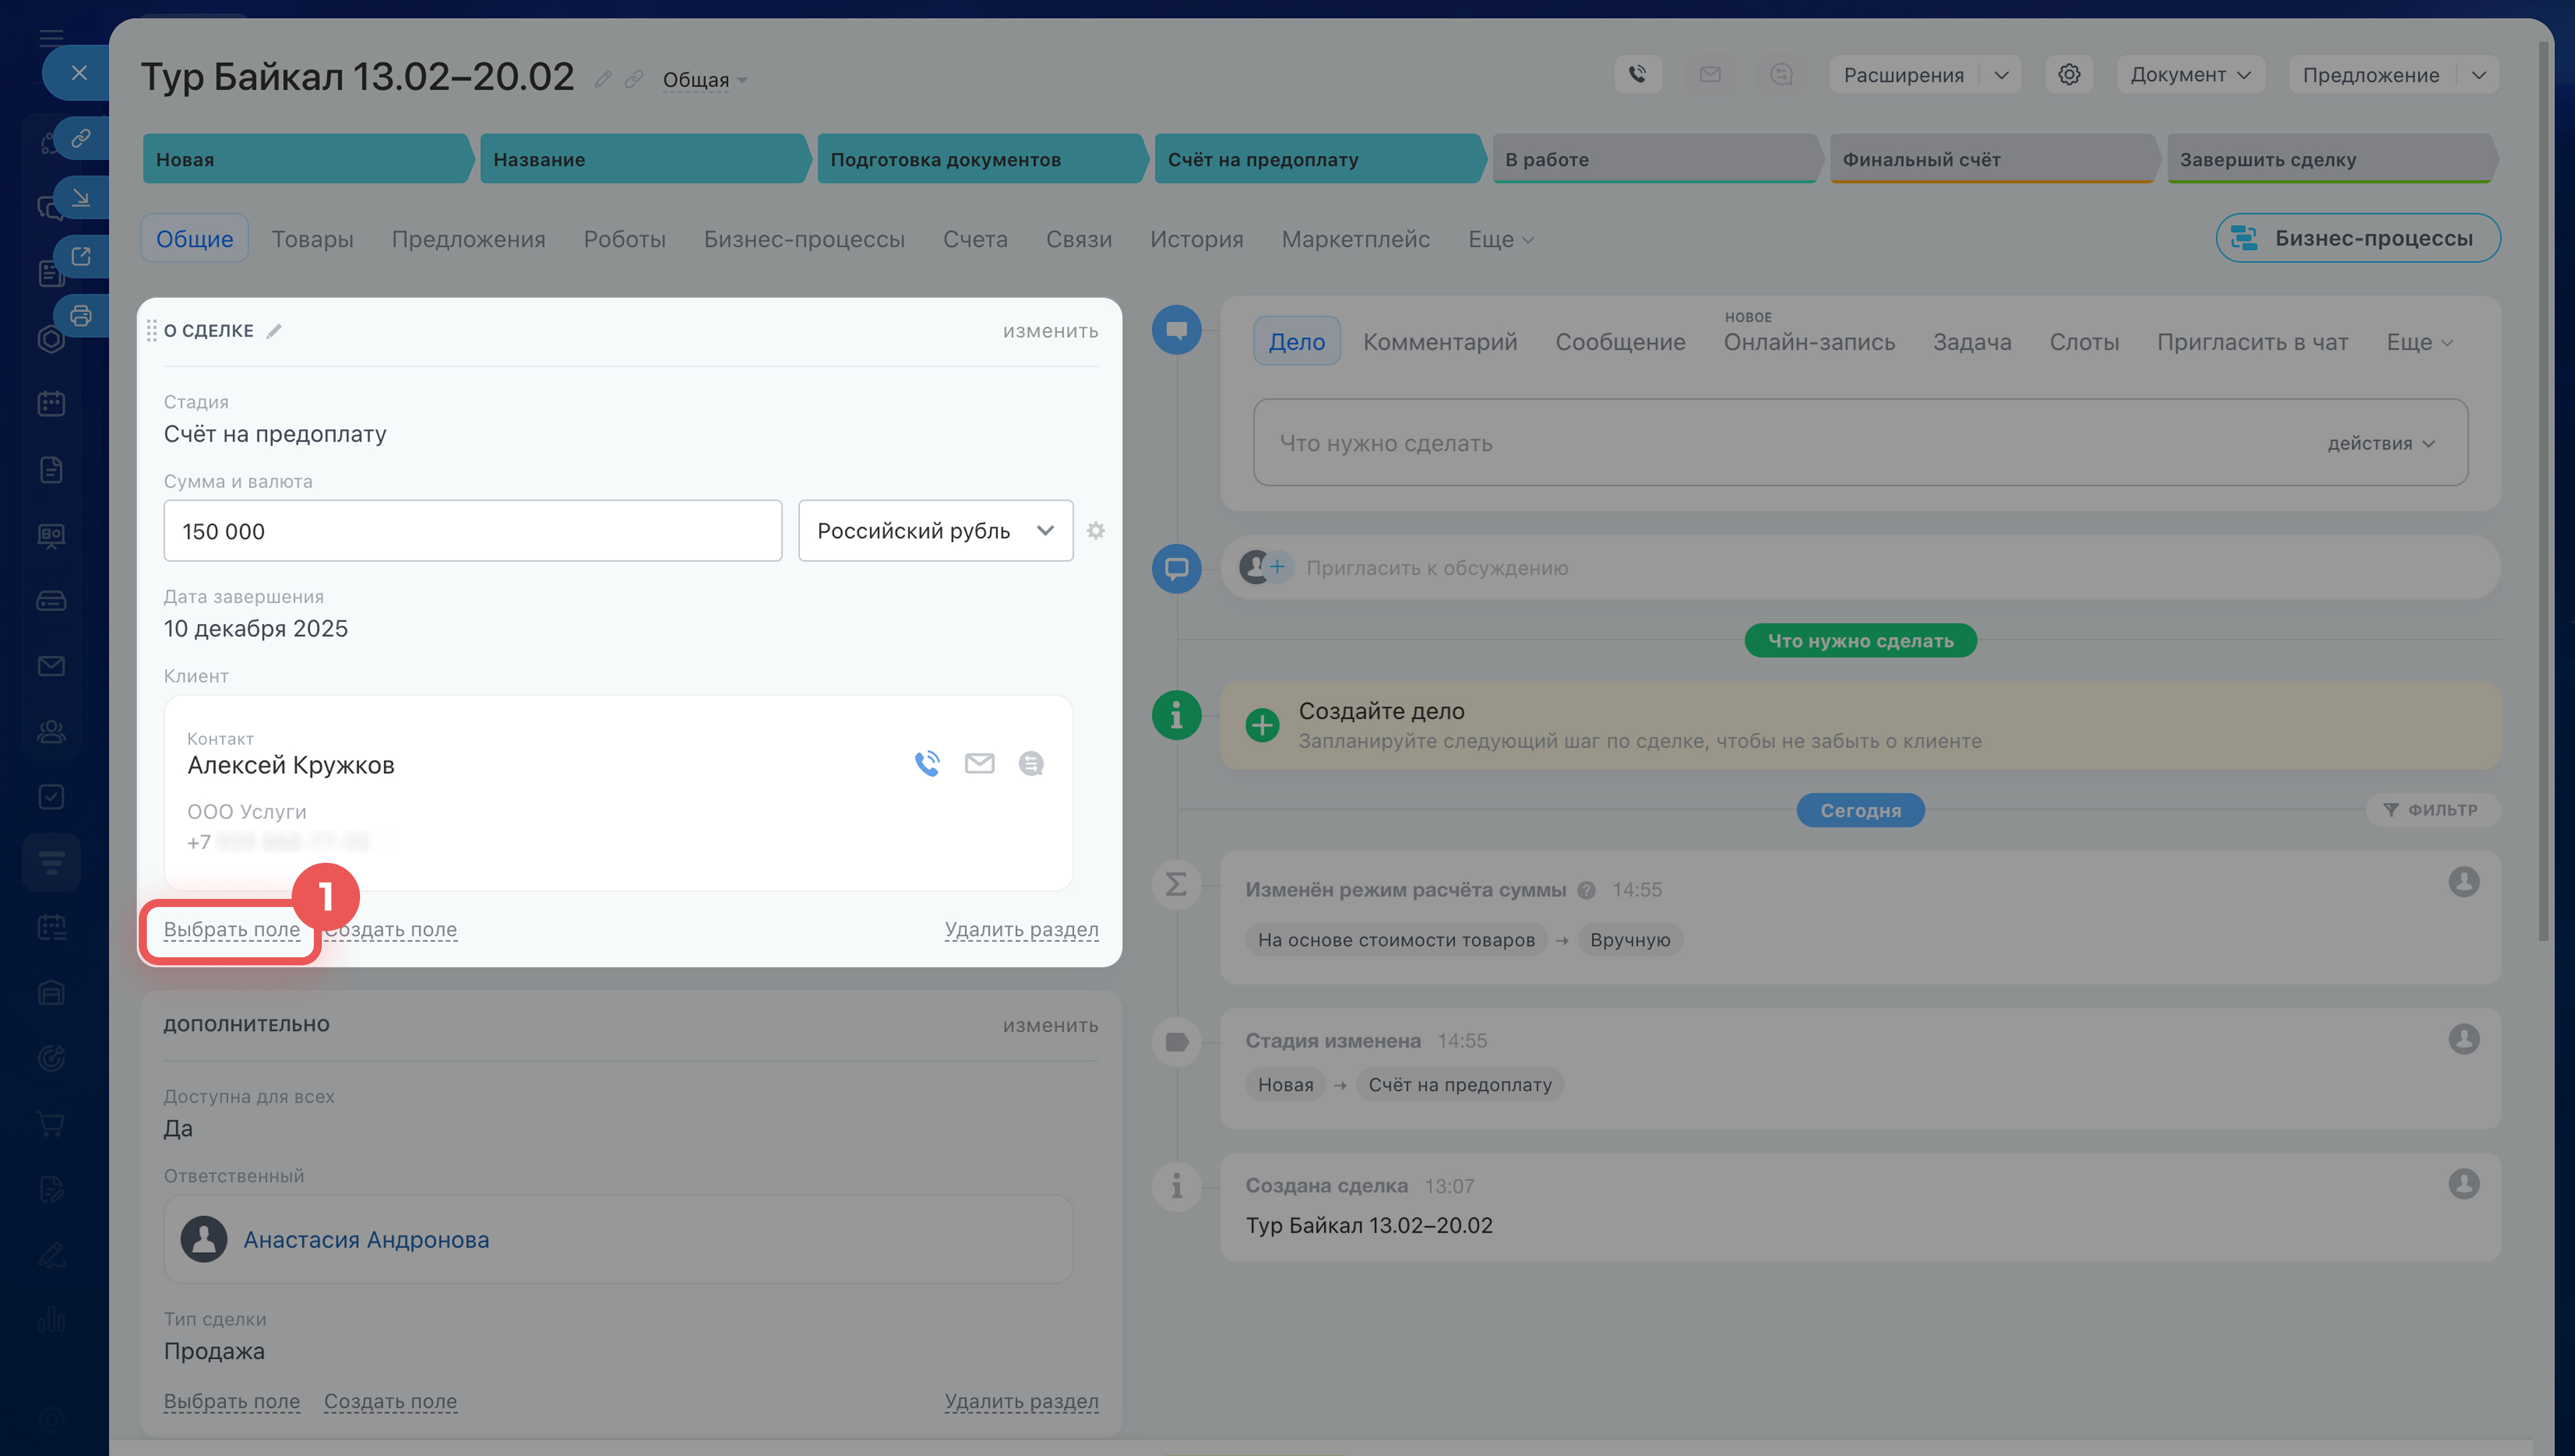Click the gear icon beside currency field

pyautogui.click(x=1096, y=531)
